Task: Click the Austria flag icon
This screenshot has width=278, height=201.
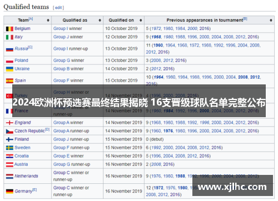Action: tap(9, 164)
